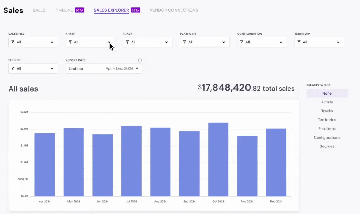Break down sales by Territories

pyautogui.click(x=327, y=120)
